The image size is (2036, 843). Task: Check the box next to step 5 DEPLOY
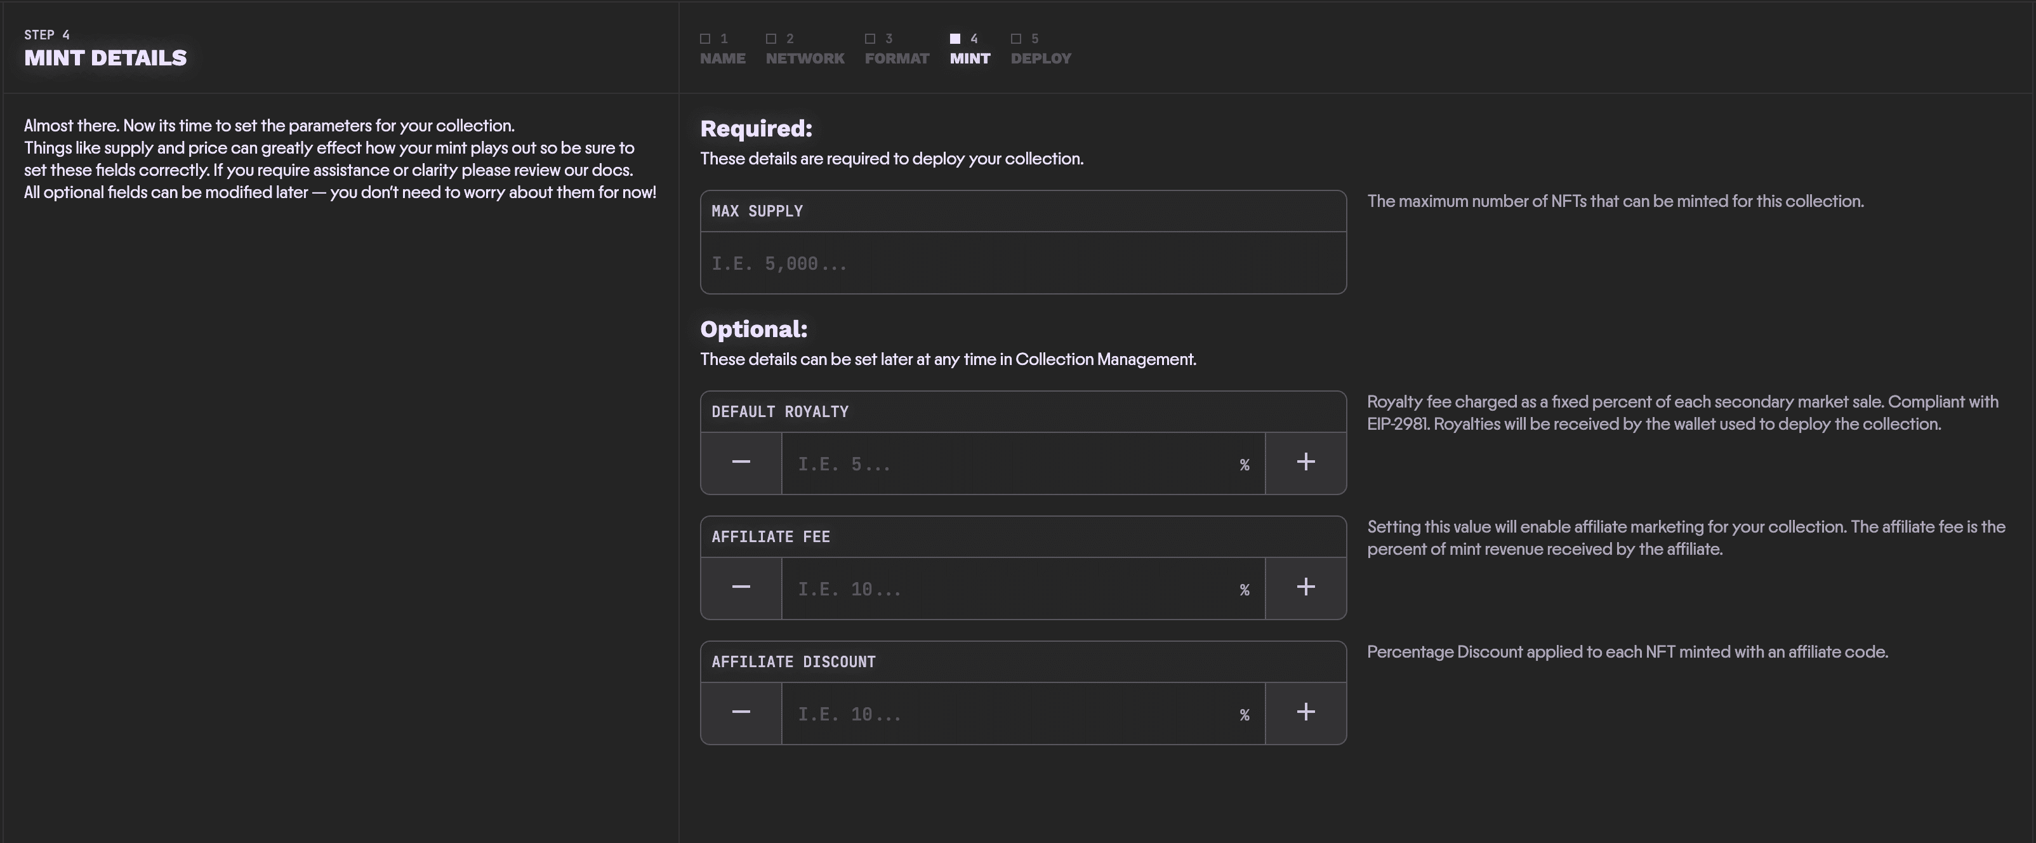(1015, 38)
